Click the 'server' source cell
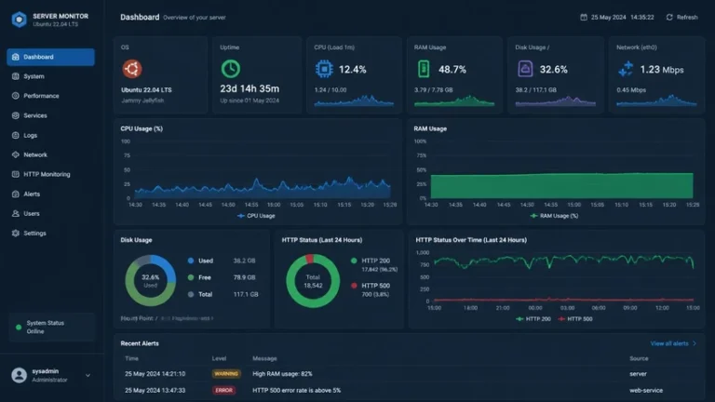This screenshot has width=715, height=402. 638,374
